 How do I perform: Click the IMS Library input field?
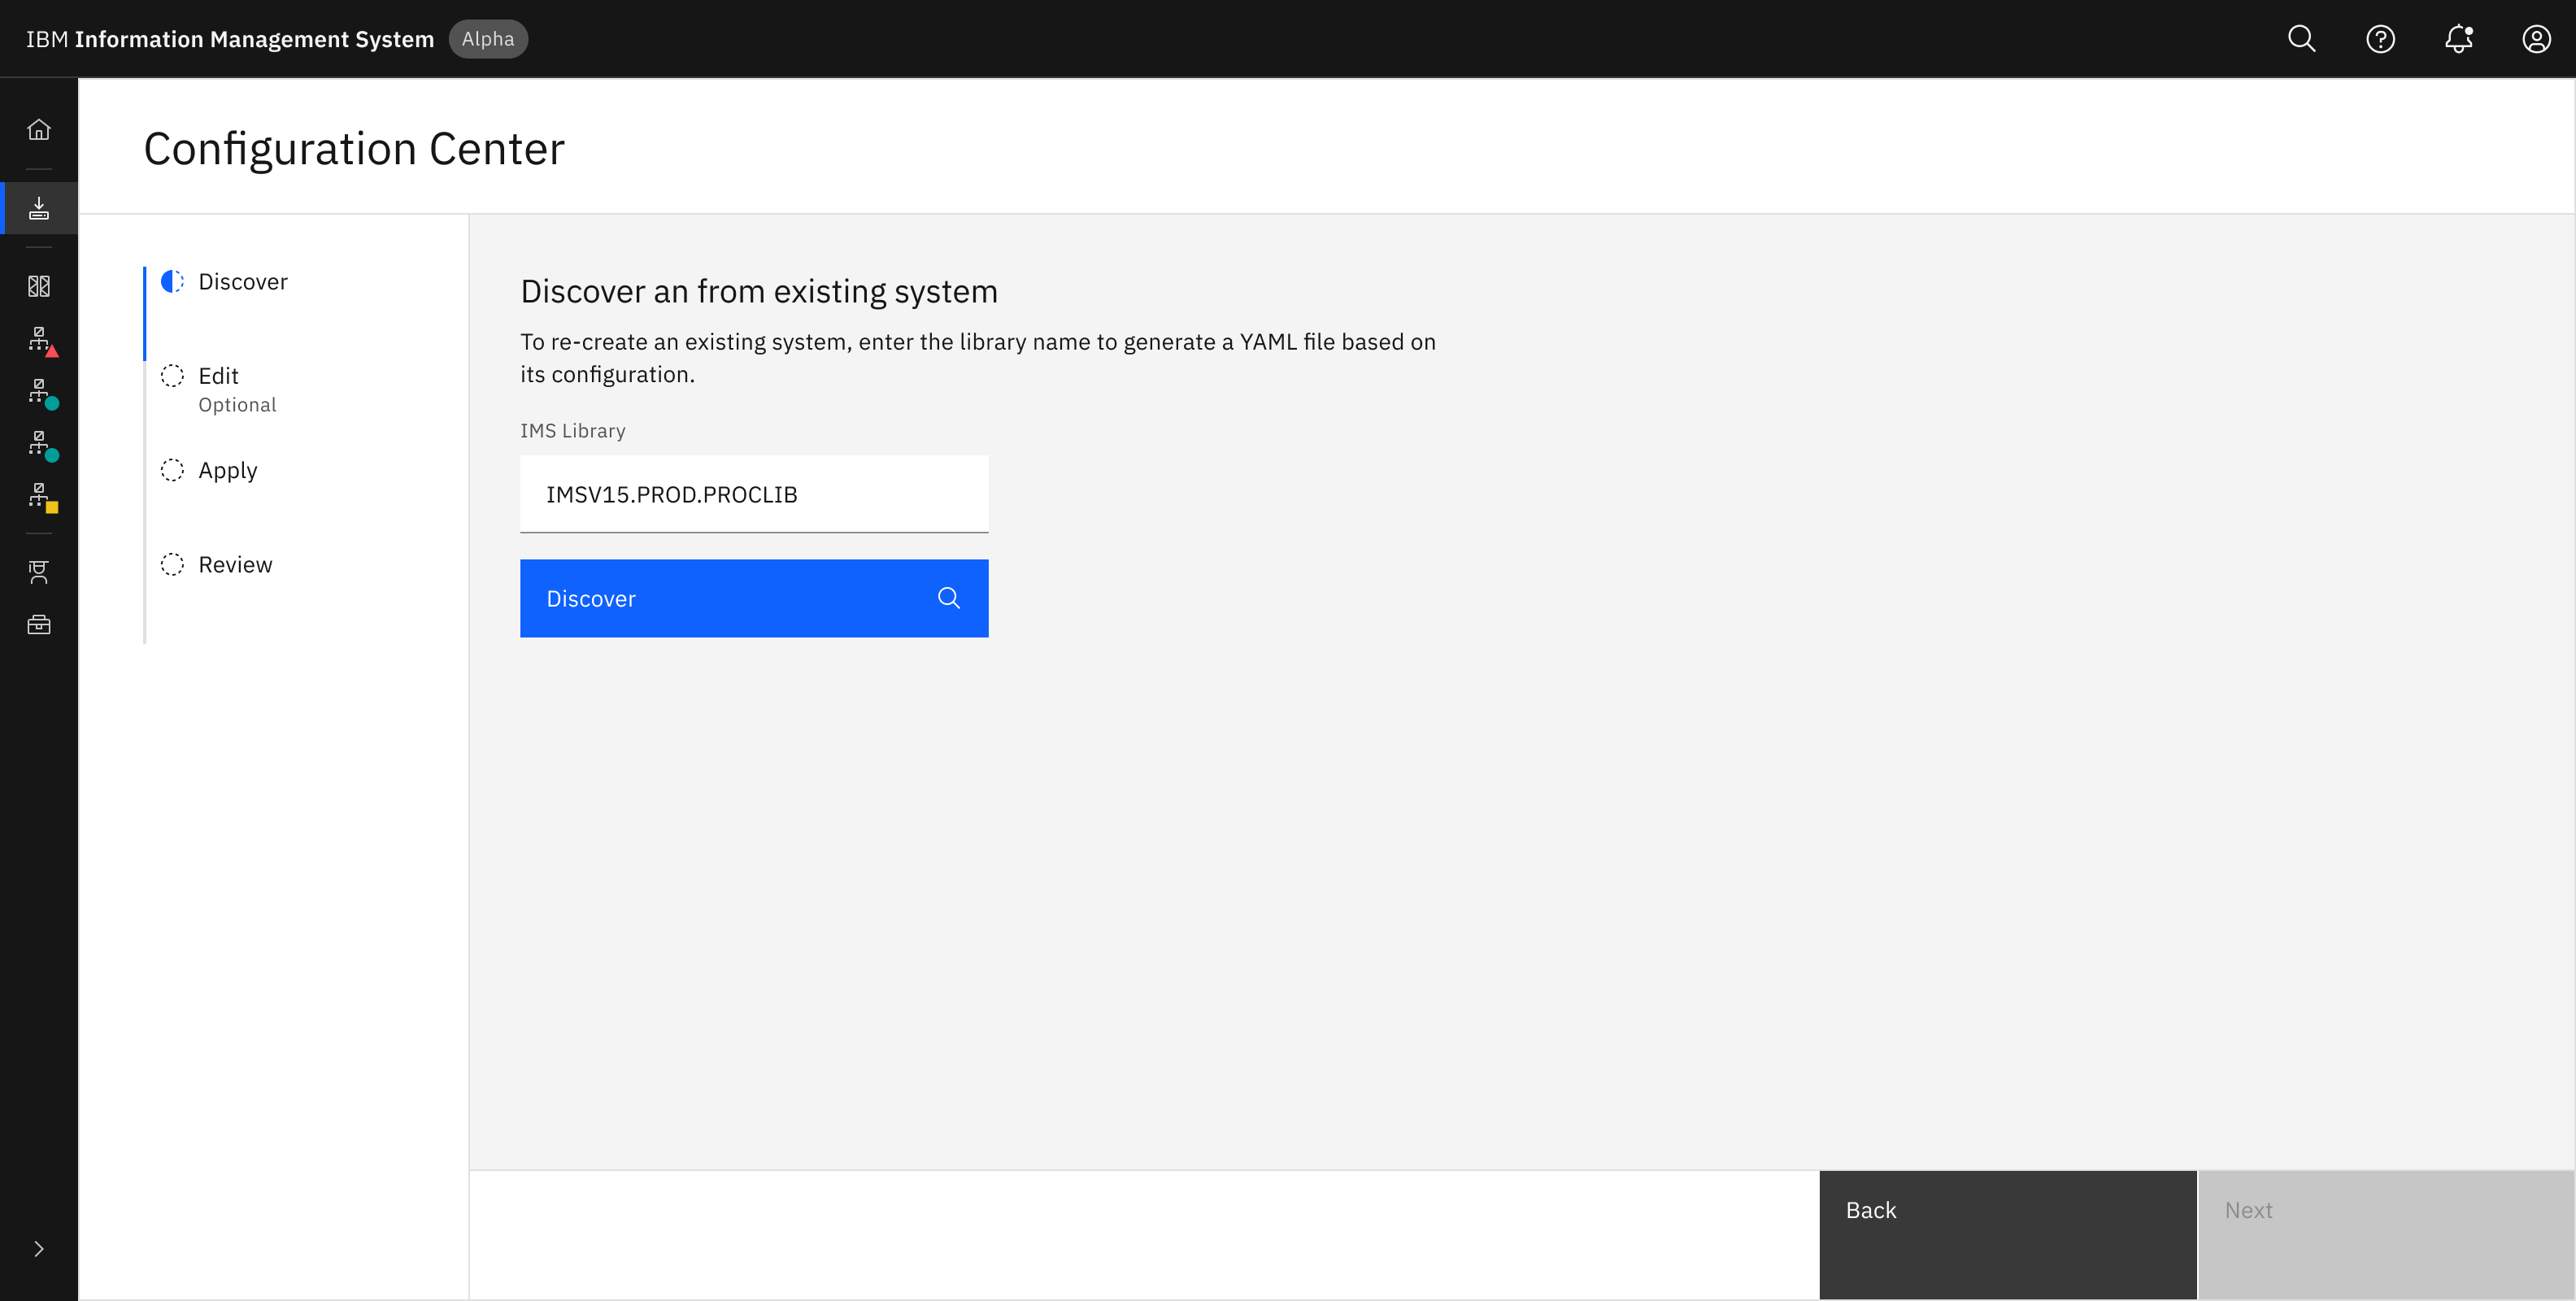[754, 494]
